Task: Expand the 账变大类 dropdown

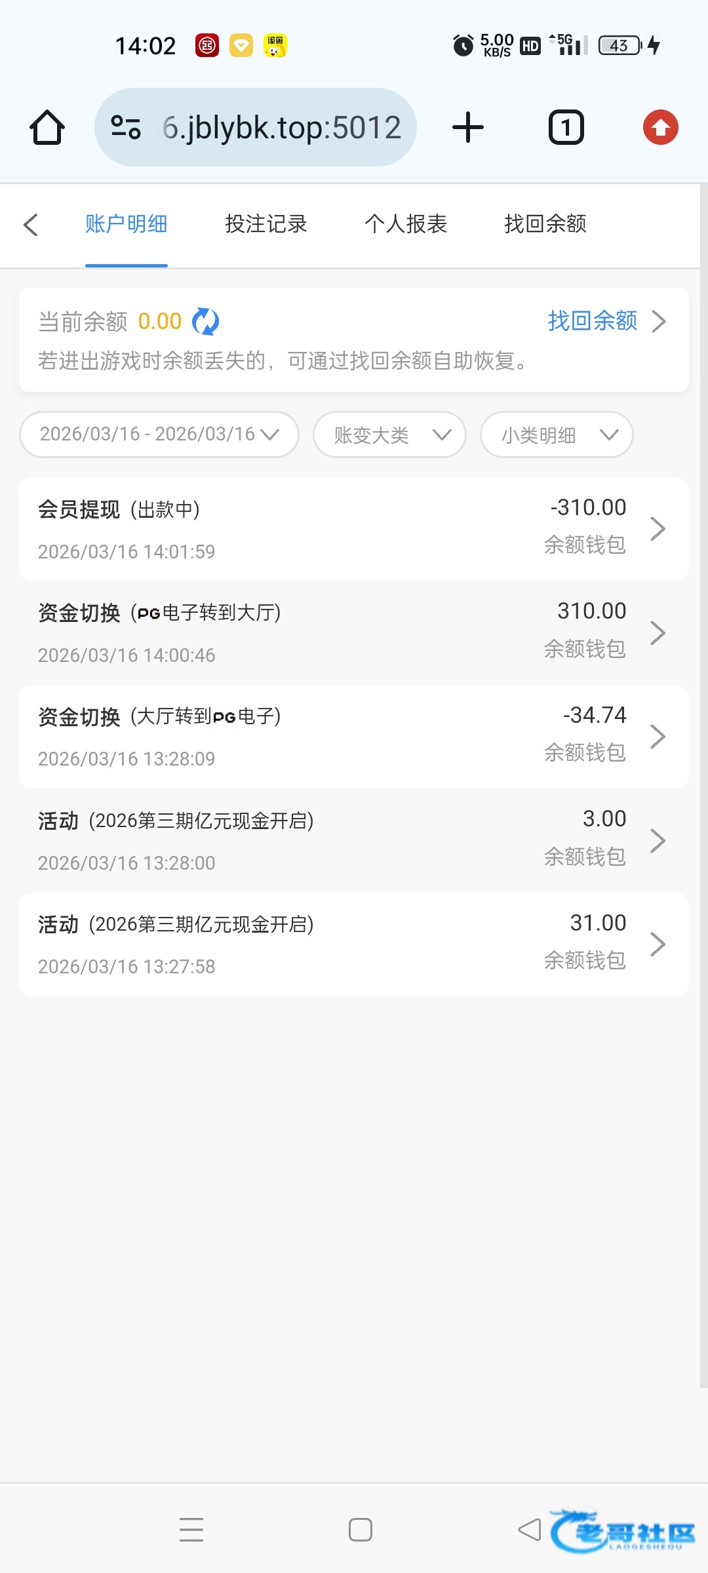Action: [x=389, y=435]
